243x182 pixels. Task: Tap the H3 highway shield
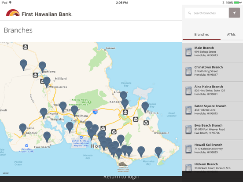coord(95,112)
